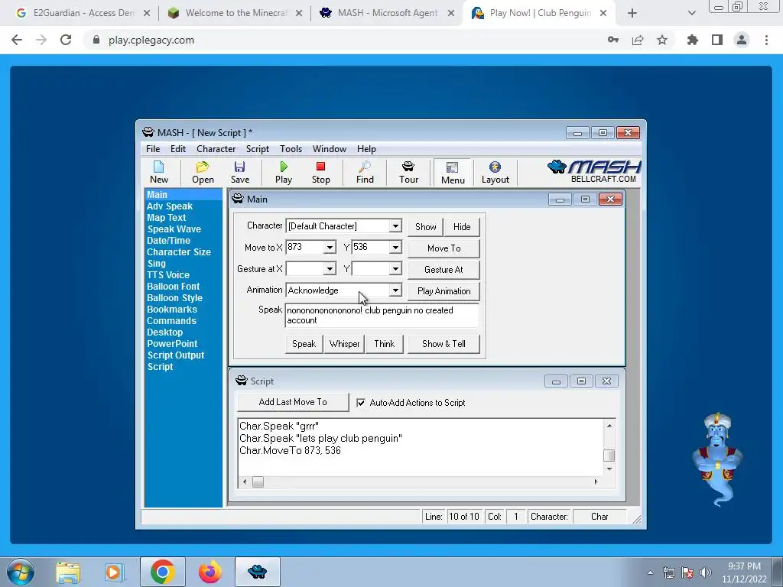Click the Gesture At button
783x587 pixels.
pos(444,270)
